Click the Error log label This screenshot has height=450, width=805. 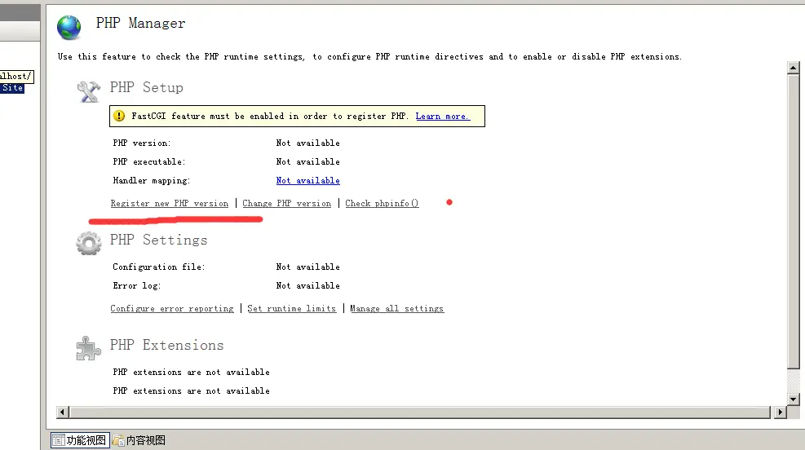point(136,286)
